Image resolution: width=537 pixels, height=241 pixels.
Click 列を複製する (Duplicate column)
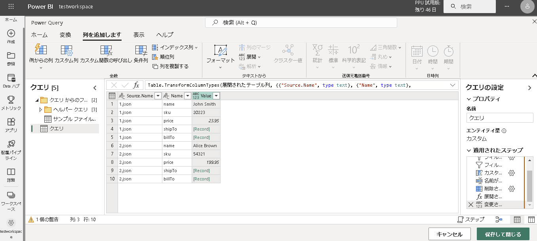click(170, 66)
